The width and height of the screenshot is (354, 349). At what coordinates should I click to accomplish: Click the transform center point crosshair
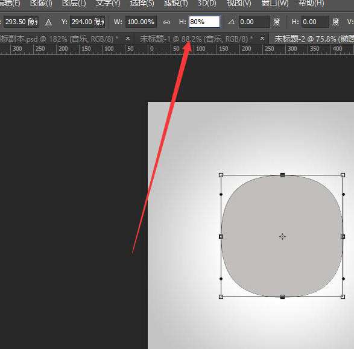coord(282,236)
